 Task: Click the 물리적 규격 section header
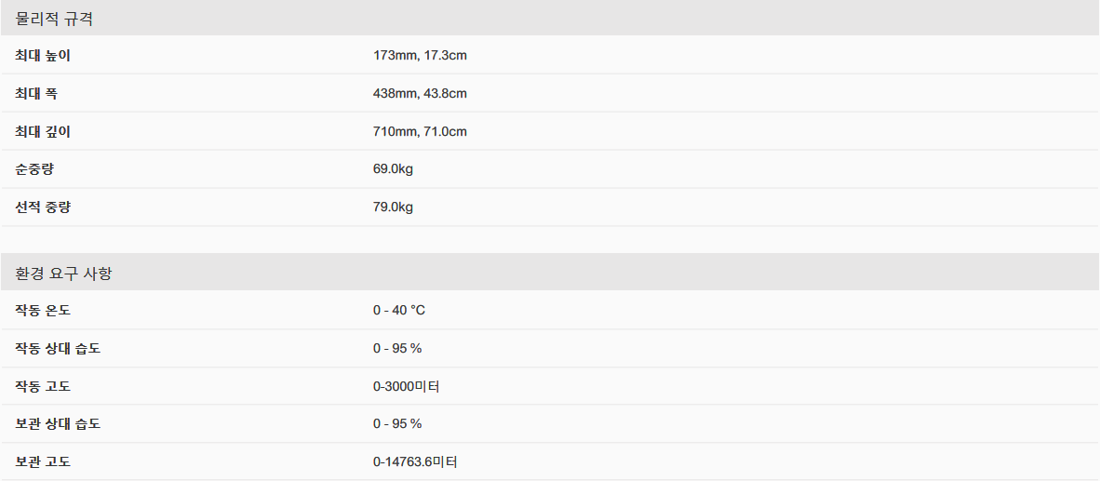pyautogui.click(x=54, y=18)
